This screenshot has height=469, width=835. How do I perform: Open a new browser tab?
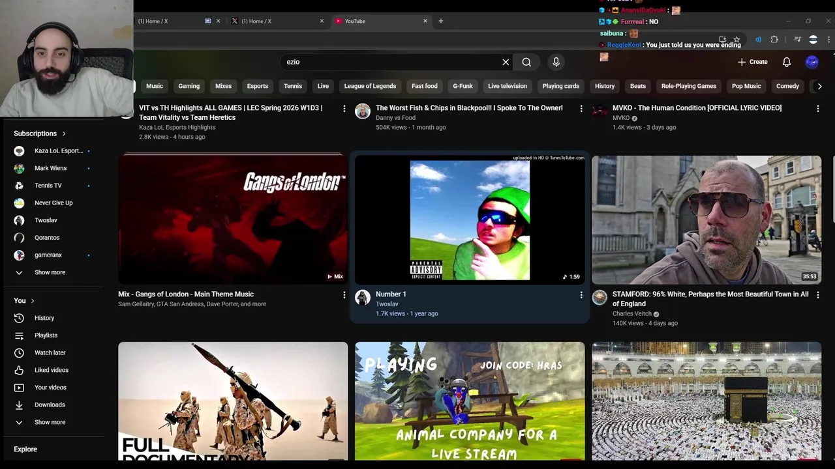pos(441,21)
